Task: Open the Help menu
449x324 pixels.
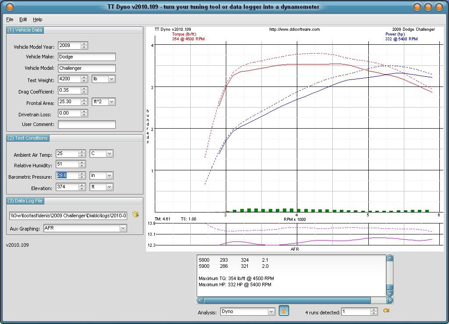Action: (38, 19)
